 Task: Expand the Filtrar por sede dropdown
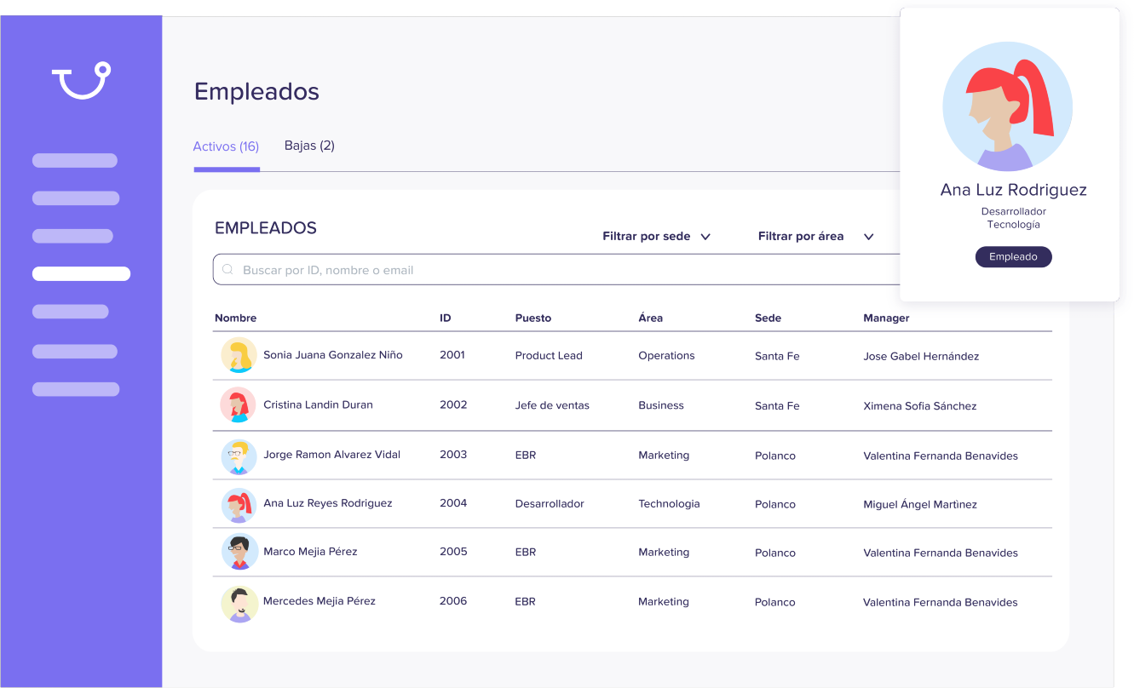(x=656, y=236)
